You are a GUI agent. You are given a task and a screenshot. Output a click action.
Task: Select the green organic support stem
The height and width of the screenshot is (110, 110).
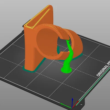click(69, 55)
